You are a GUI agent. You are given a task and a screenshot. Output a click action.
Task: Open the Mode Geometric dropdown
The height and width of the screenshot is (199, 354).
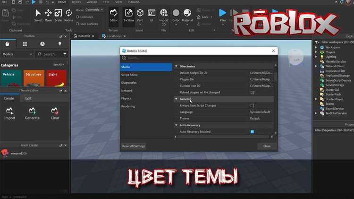pos(94,10)
